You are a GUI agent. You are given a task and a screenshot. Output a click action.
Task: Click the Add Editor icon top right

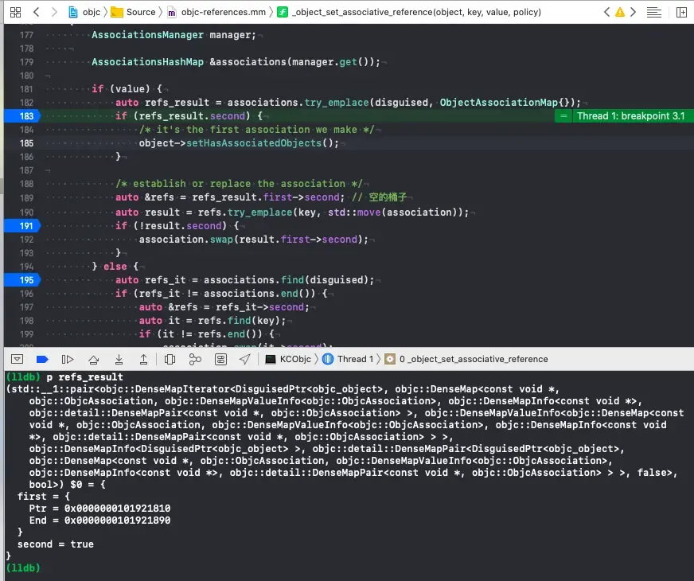[681, 12]
